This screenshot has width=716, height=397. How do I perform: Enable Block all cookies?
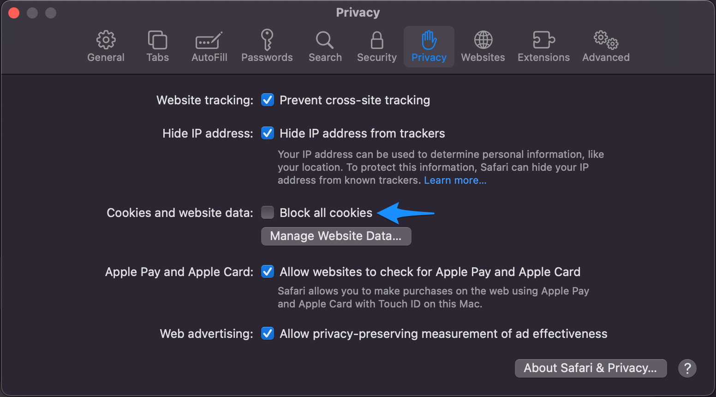point(268,212)
